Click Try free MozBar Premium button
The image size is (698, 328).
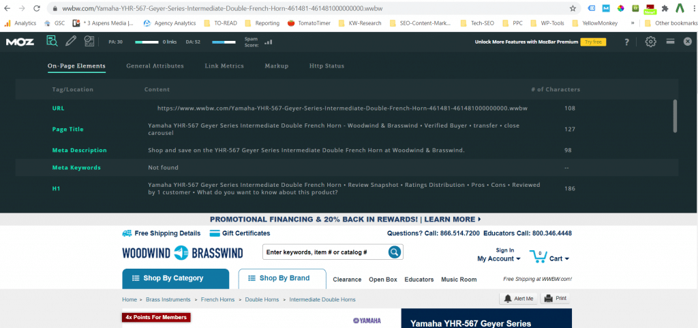pos(593,42)
